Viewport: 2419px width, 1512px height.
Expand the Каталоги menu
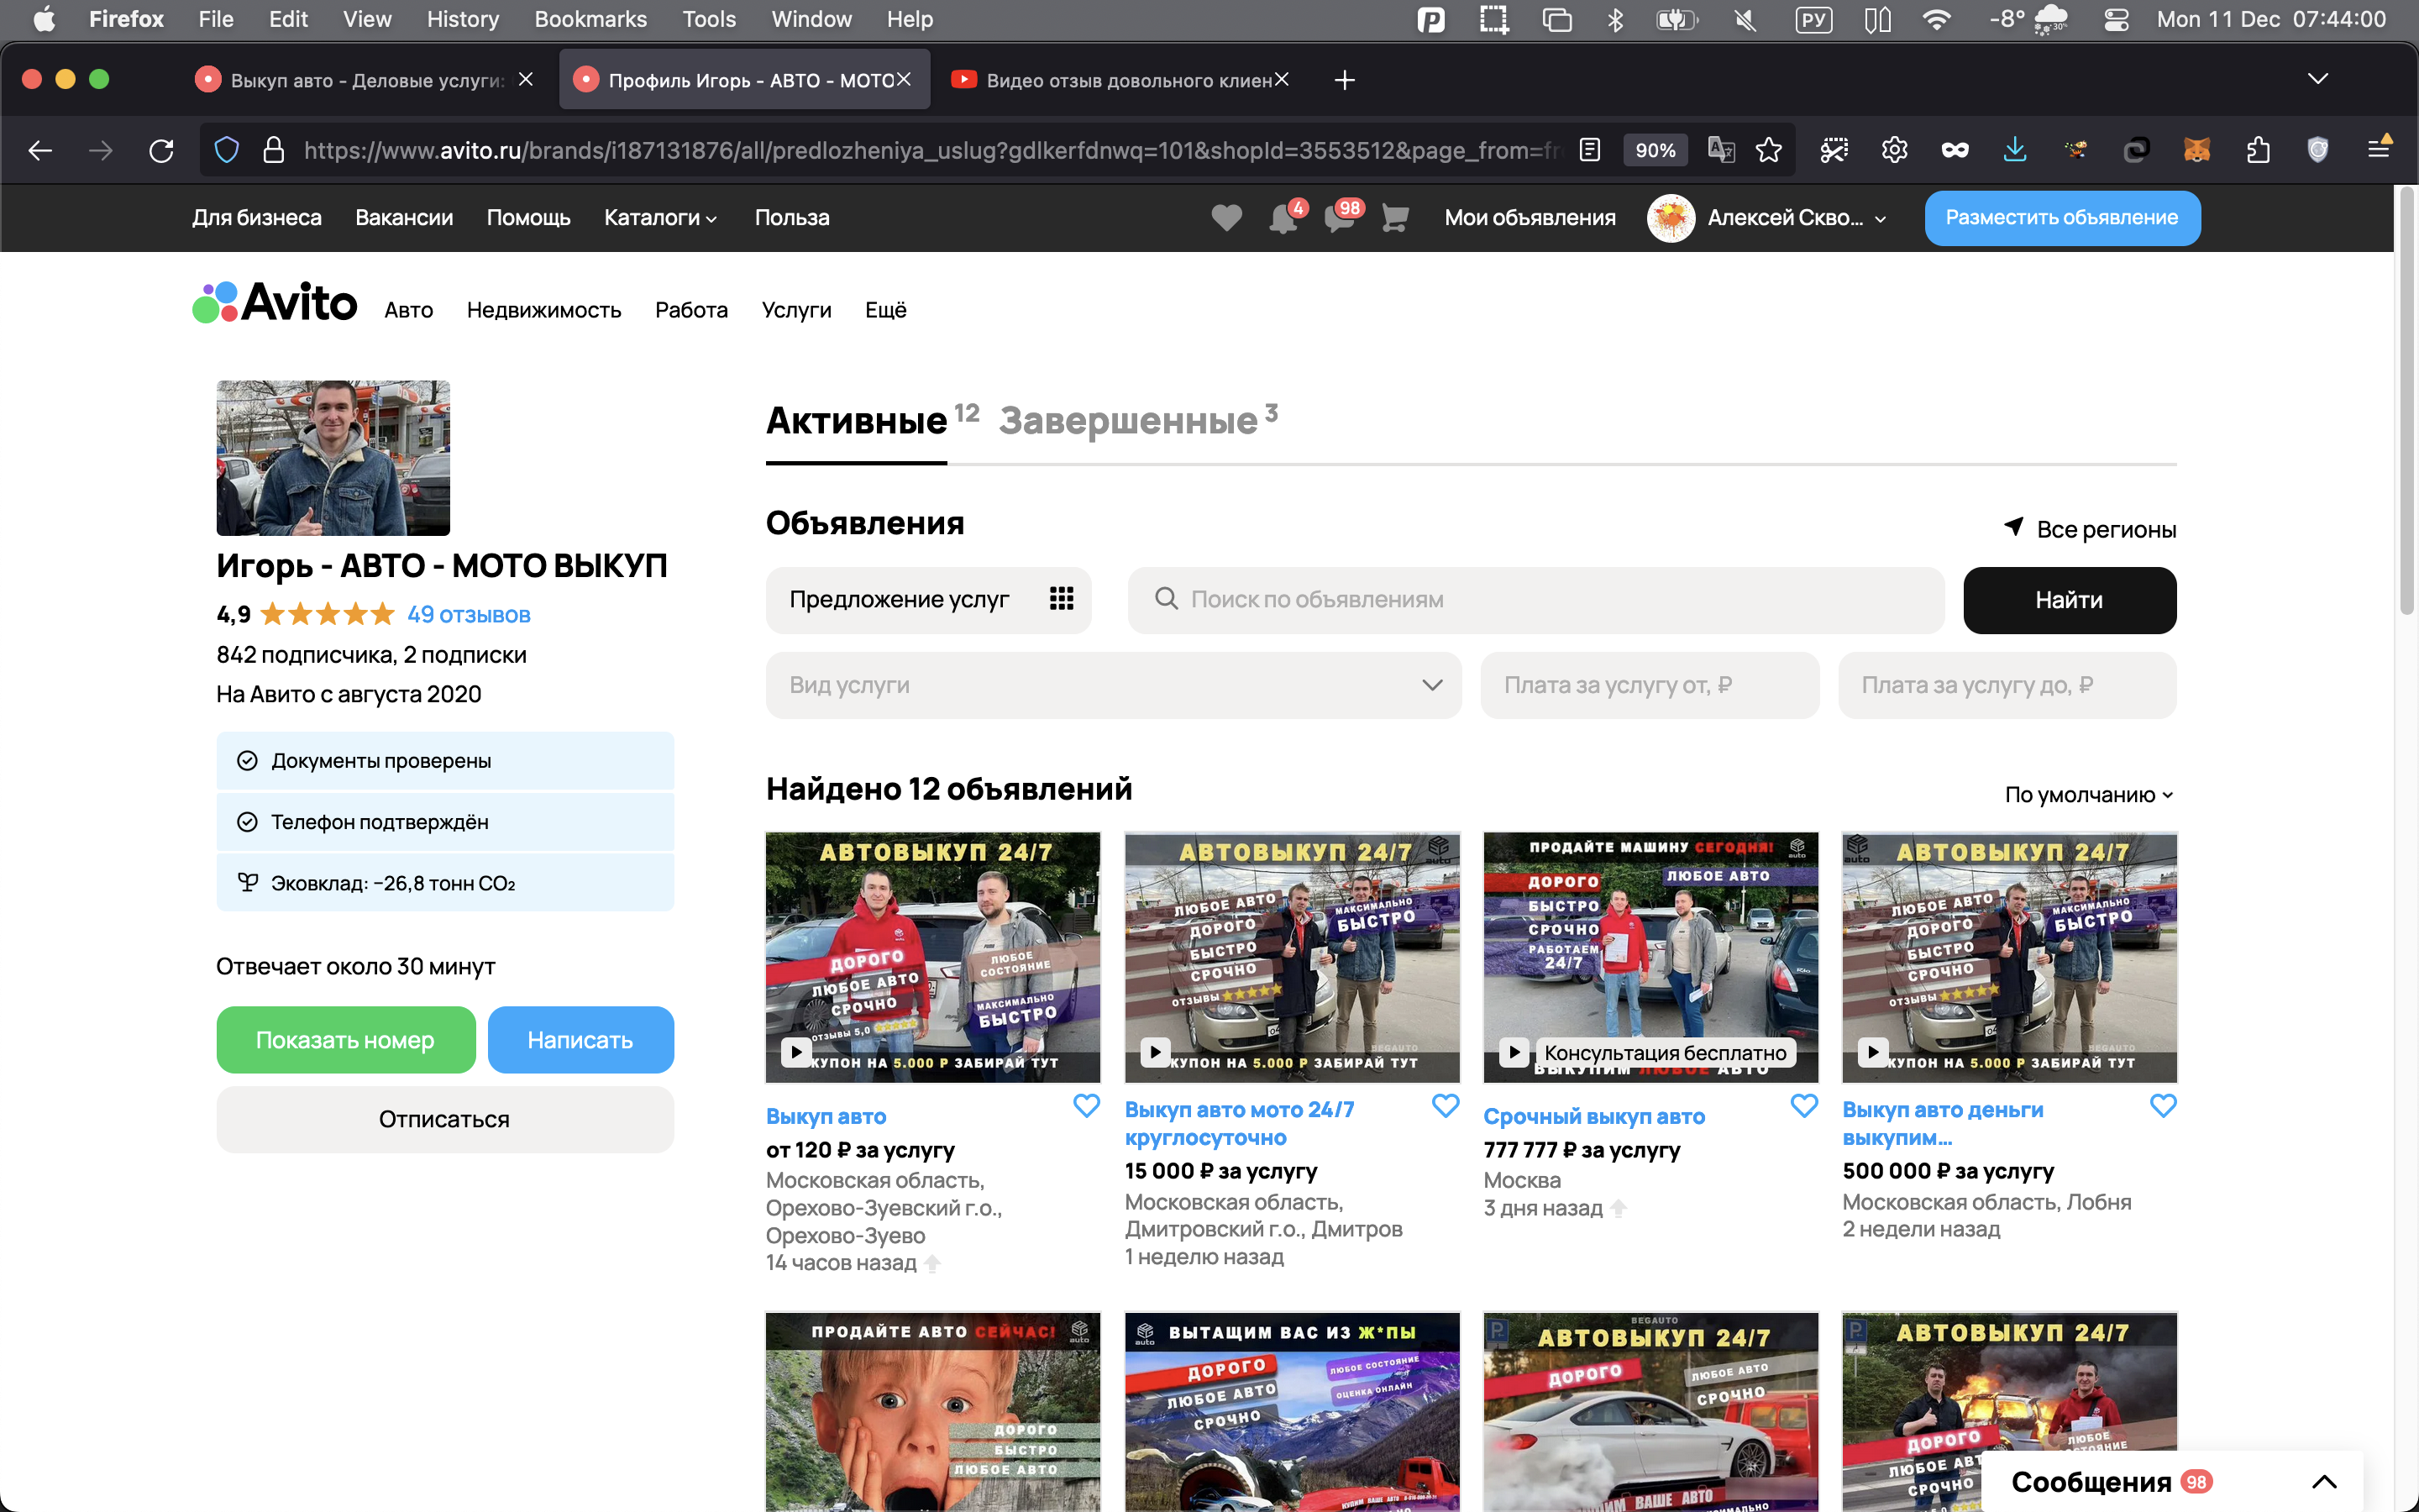pos(659,218)
